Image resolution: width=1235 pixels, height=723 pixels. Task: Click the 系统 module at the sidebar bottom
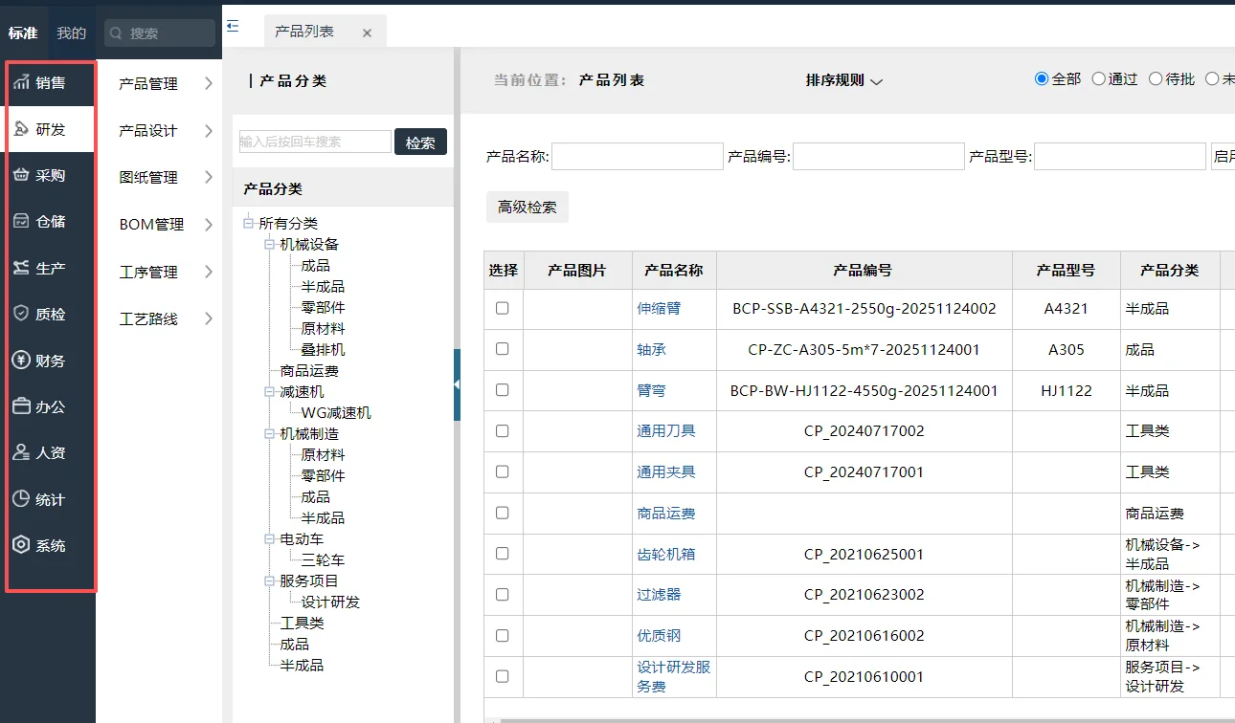coord(48,545)
